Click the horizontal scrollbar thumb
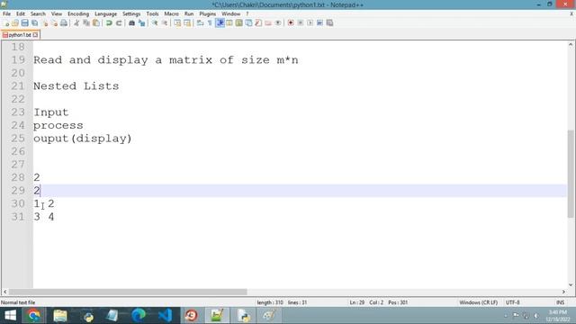The width and height of the screenshot is (576, 324). point(128,292)
